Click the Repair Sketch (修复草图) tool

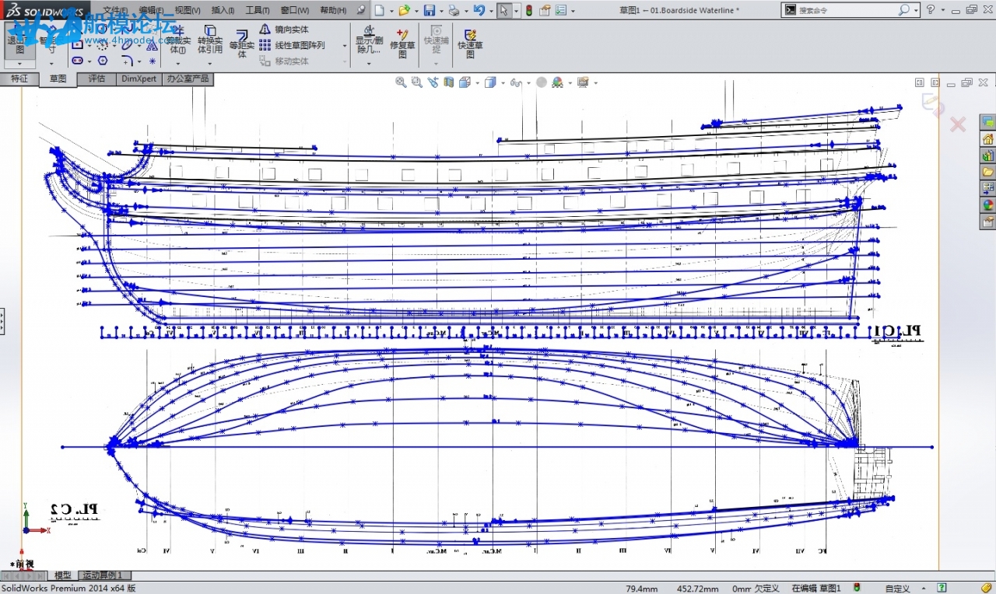click(402, 44)
